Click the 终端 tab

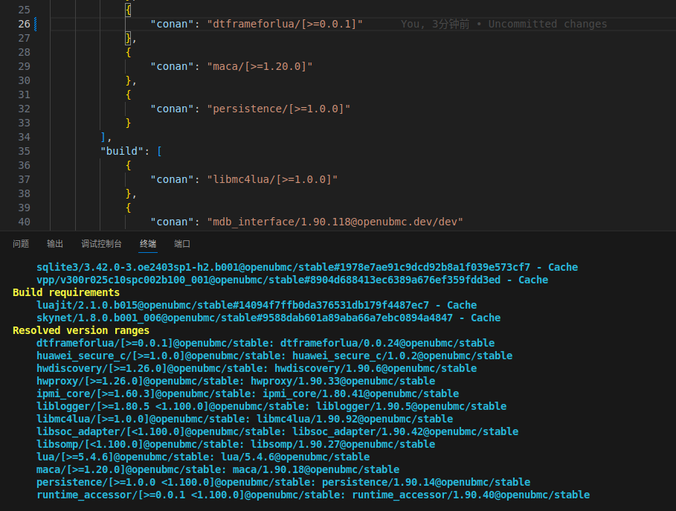coord(148,244)
